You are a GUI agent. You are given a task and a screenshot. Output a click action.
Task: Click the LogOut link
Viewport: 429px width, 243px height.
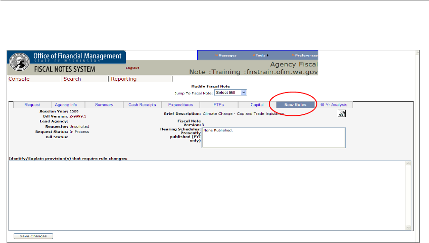pos(133,68)
